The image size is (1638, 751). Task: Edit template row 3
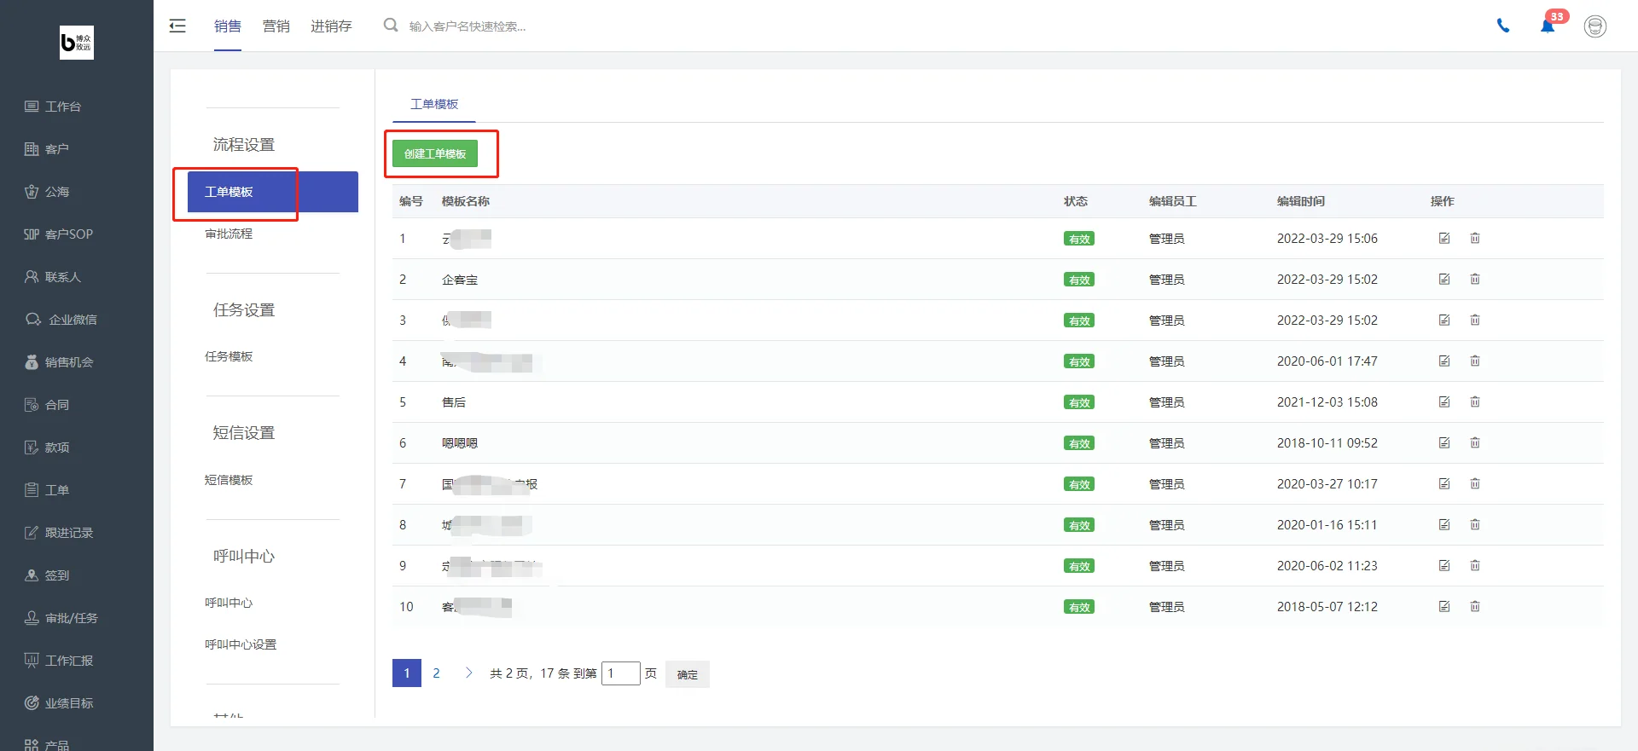tap(1444, 321)
